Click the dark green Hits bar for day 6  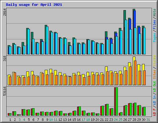tap(32, 37)
